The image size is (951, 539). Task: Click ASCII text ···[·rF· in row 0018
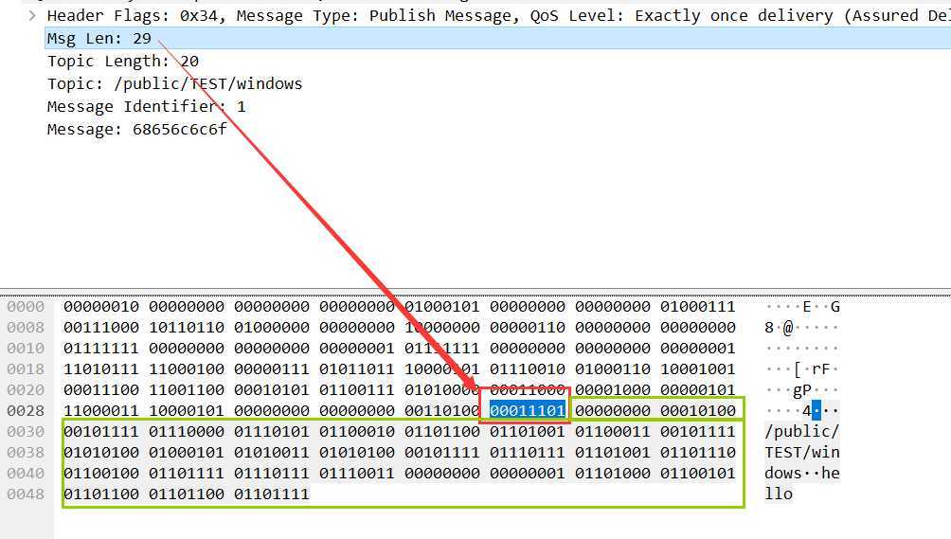801,368
